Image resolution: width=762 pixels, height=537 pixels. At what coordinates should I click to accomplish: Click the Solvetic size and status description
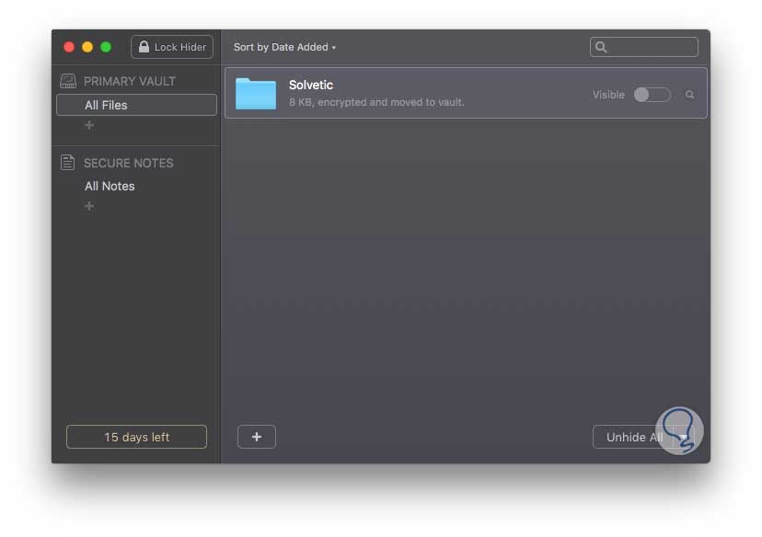[x=376, y=102]
